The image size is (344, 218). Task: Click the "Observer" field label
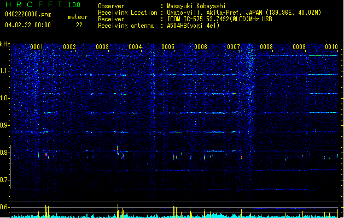[111, 6]
